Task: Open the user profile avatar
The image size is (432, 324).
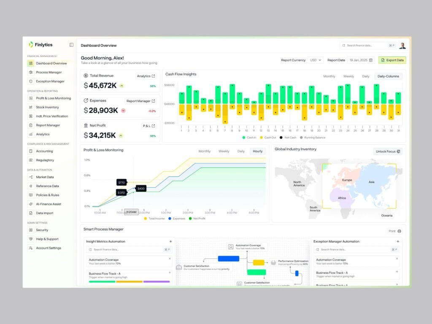Action: pos(402,46)
